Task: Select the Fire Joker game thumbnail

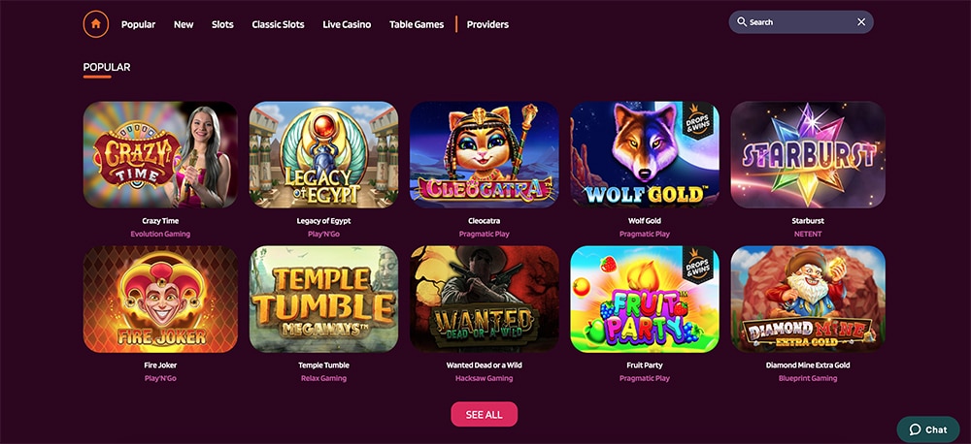Action: [160, 300]
